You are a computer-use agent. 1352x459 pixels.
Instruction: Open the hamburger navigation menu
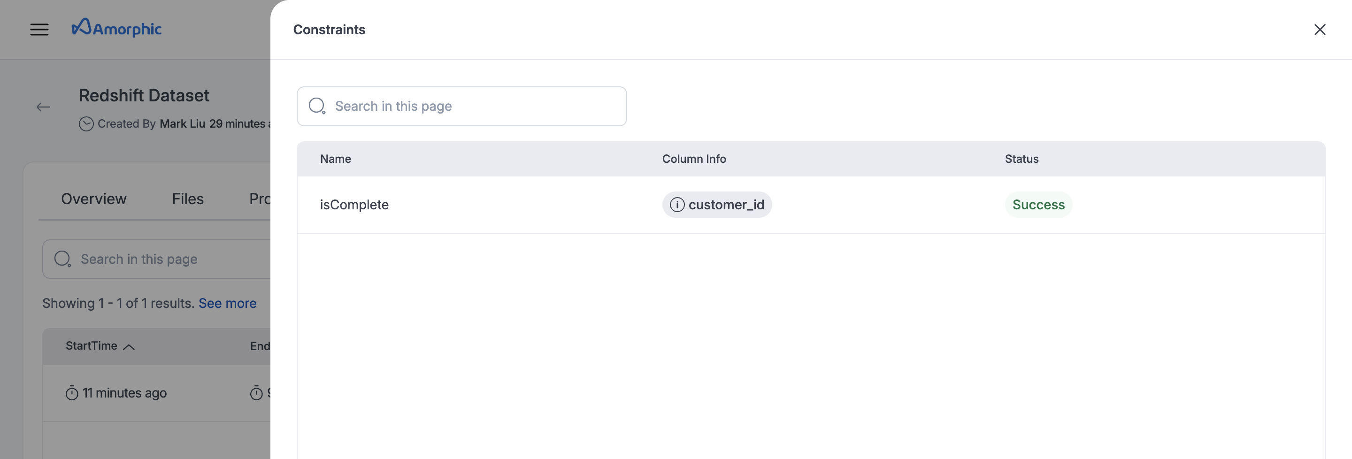39,30
